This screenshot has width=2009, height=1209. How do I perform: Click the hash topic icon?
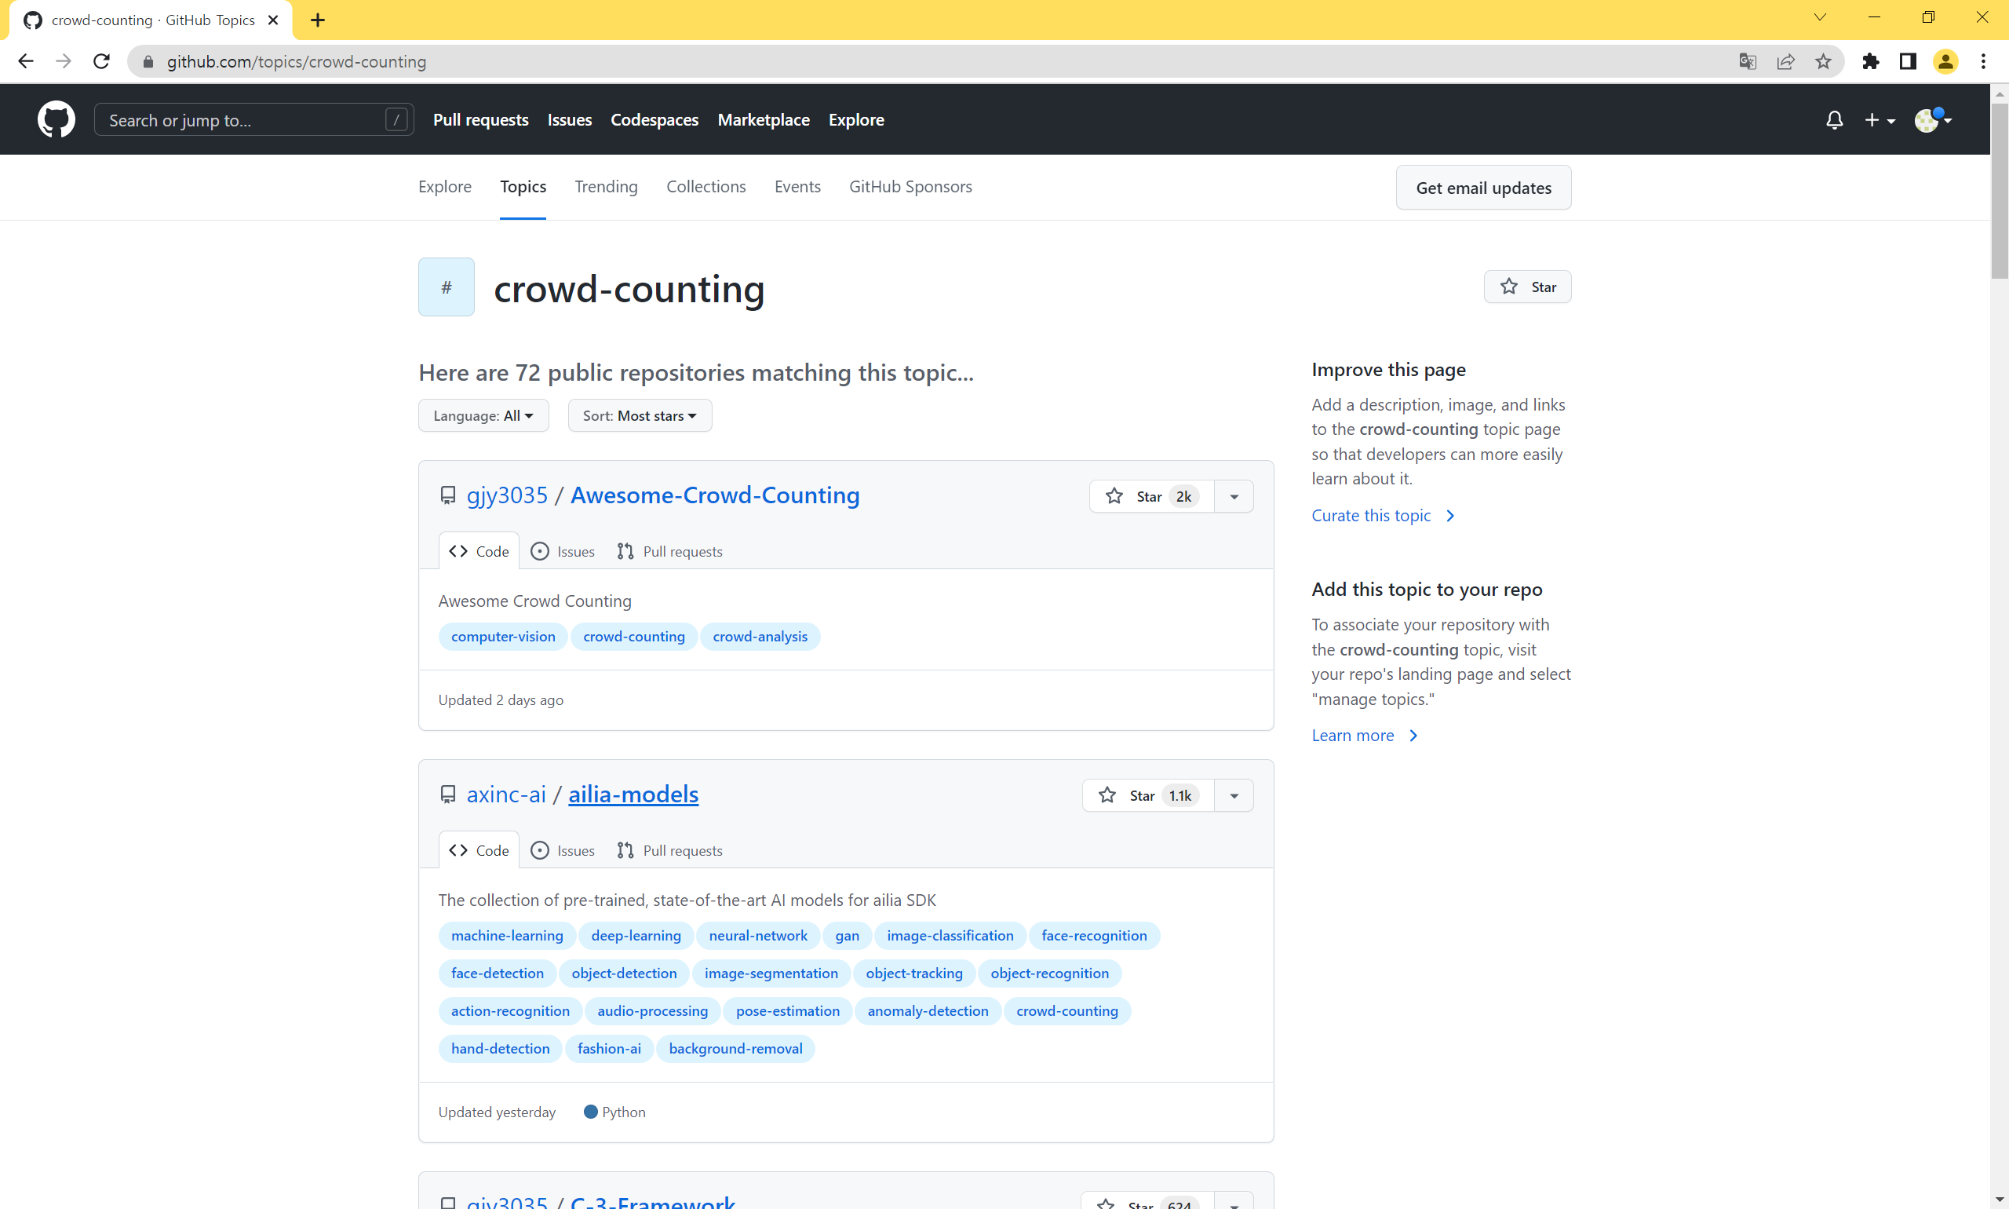click(447, 287)
